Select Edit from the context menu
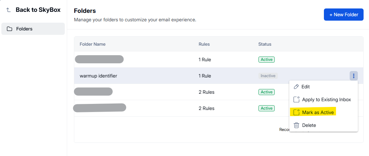369x156 pixels. pyautogui.click(x=306, y=87)
